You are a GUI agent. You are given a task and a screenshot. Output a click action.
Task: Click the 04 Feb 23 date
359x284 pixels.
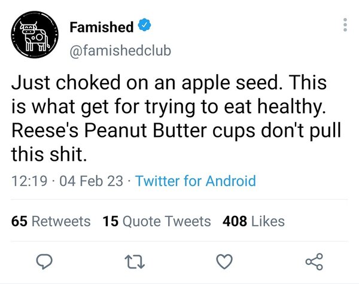86,181
